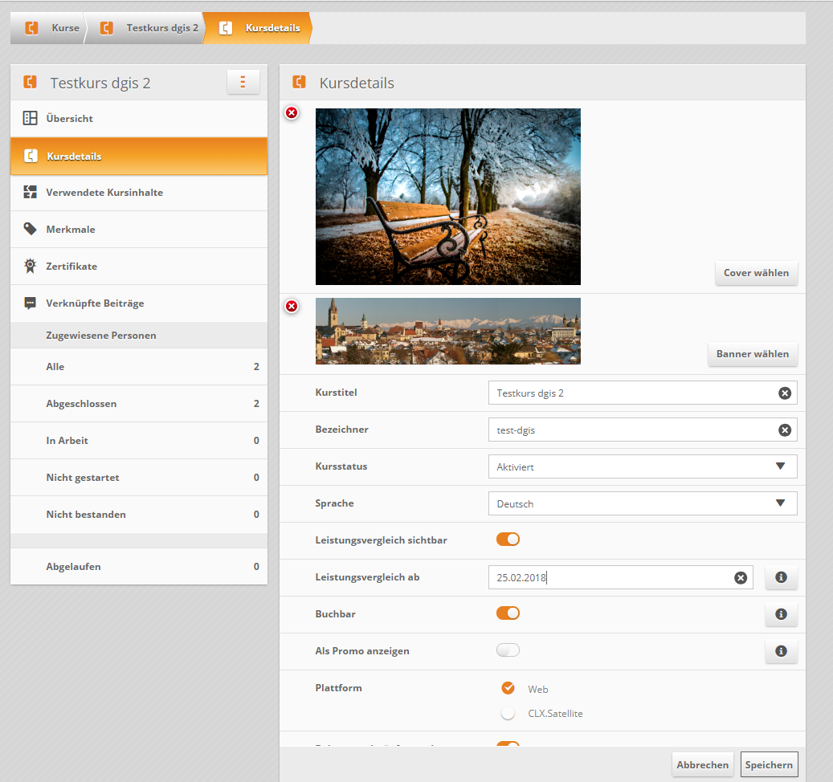Enable Als Promo anzeigen toggle
This screenshot has width=833, height=782.
point(508,650)
